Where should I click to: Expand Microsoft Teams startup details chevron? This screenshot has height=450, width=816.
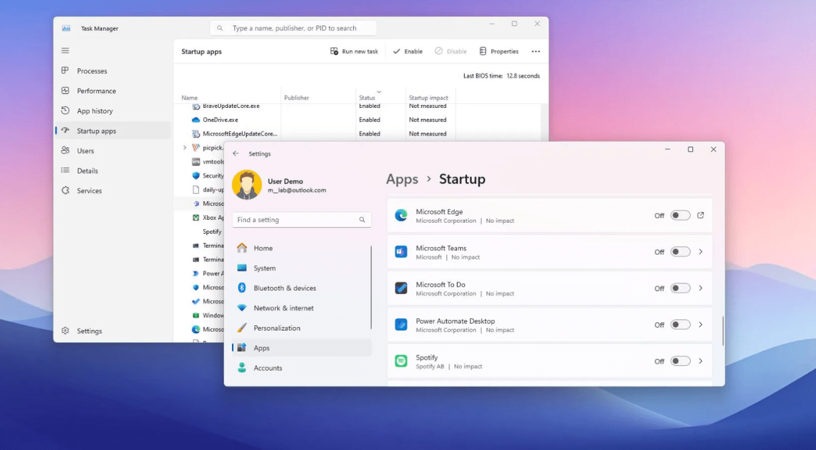pyautogui.click(x=701, y=252)
